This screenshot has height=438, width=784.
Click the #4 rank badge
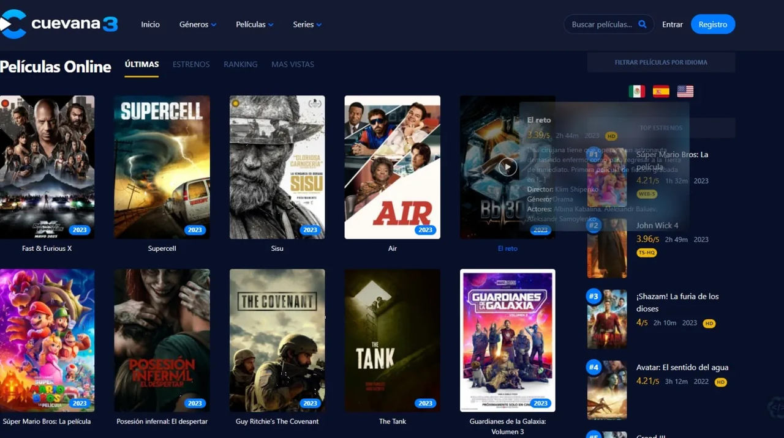593,368
